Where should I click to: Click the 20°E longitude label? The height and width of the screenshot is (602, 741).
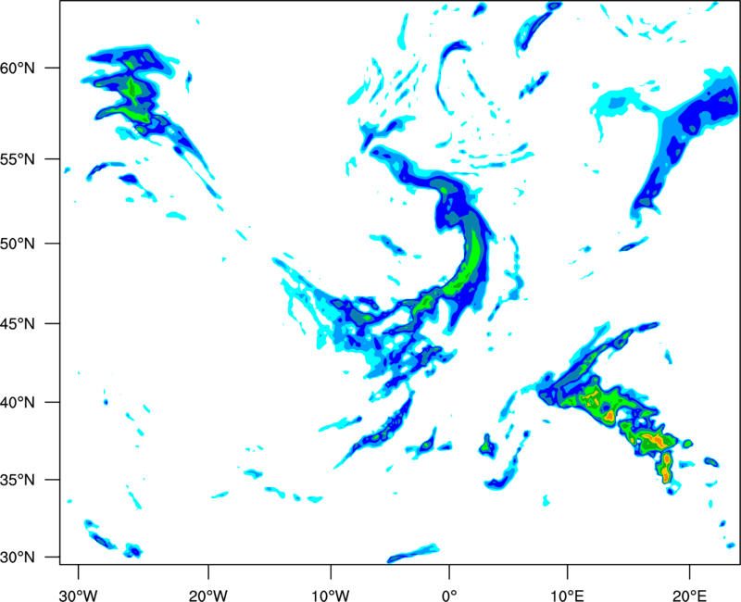689,596
